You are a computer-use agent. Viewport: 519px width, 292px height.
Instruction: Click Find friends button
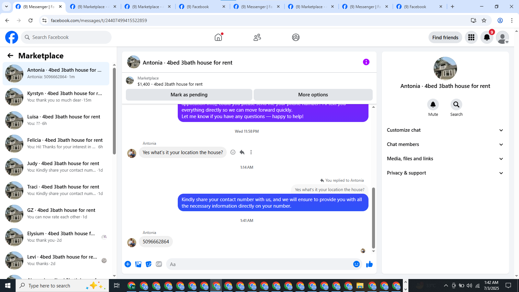click(x=445, y=37)
